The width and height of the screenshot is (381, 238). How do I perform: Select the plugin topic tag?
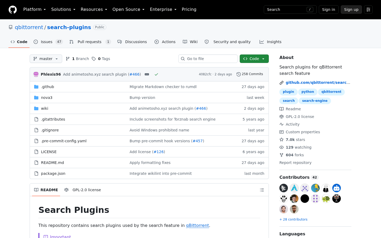click(x=288, y=92)
